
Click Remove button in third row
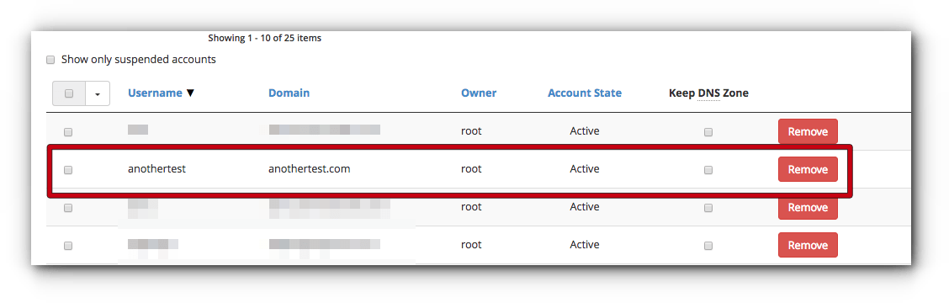click(x=808, y=208)
